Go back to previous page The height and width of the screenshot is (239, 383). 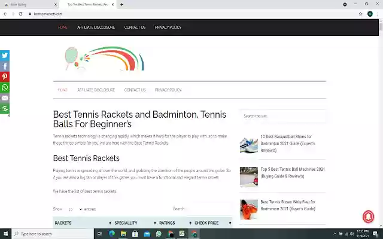tap(5, 14)
